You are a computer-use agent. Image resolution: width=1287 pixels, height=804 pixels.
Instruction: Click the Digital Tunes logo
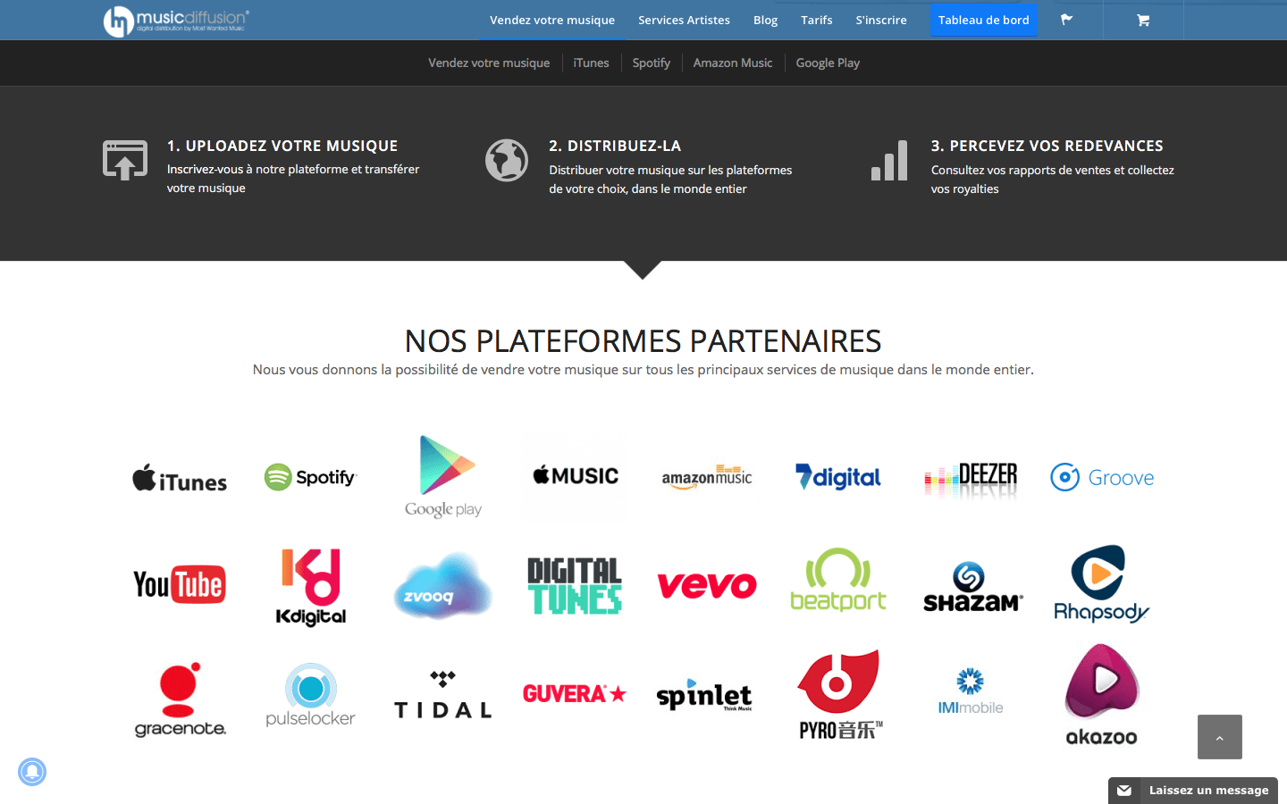pyautogui.click(x=575, y=586)
